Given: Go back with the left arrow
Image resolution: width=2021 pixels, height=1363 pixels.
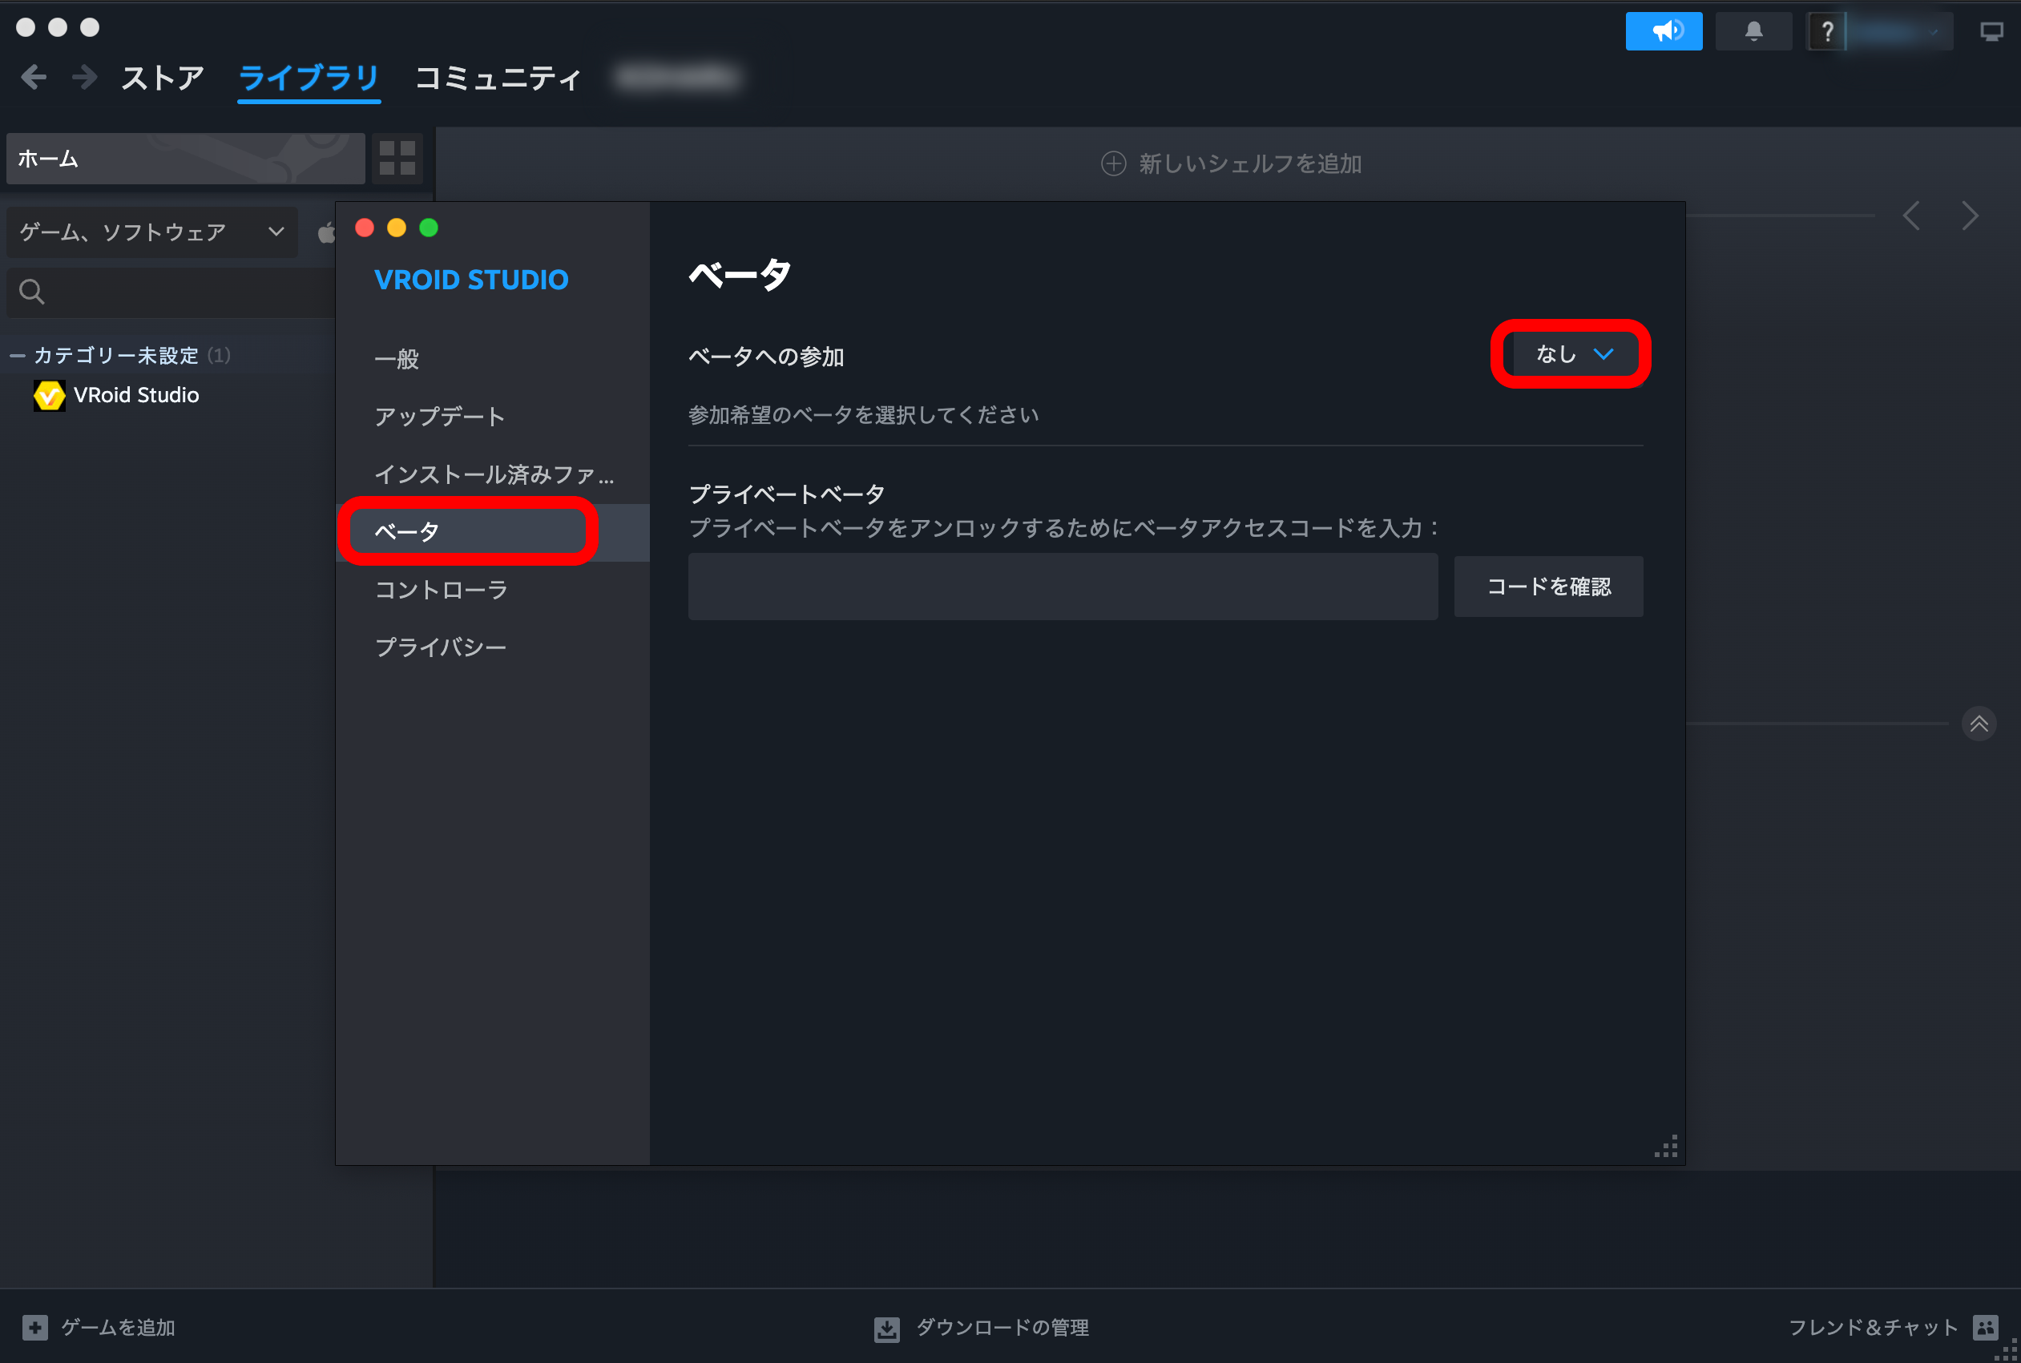Looking at the screenshot, I should coord(33,78).
